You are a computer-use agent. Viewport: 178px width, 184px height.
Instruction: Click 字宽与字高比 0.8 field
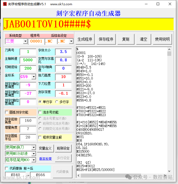coord(63,60)
